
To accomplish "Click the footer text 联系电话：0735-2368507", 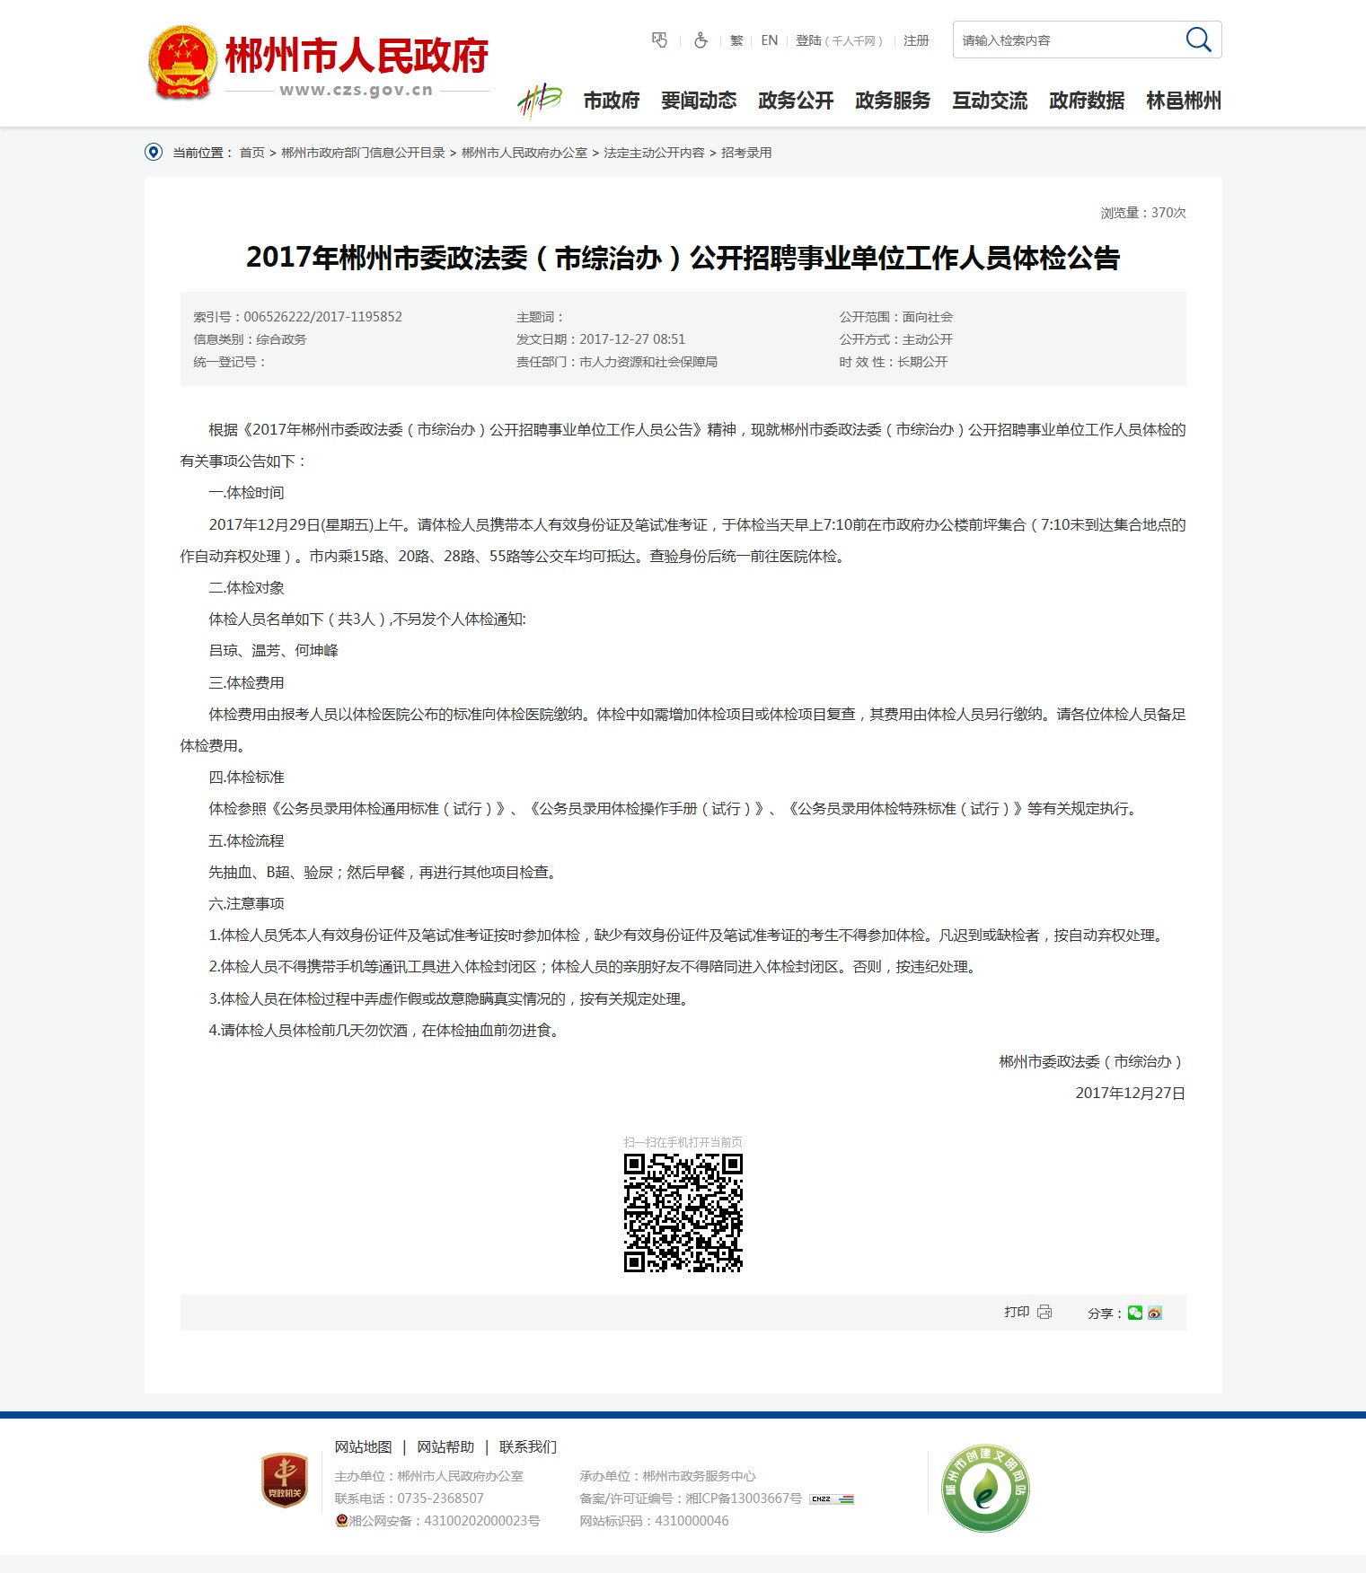I will point(410,1498).
